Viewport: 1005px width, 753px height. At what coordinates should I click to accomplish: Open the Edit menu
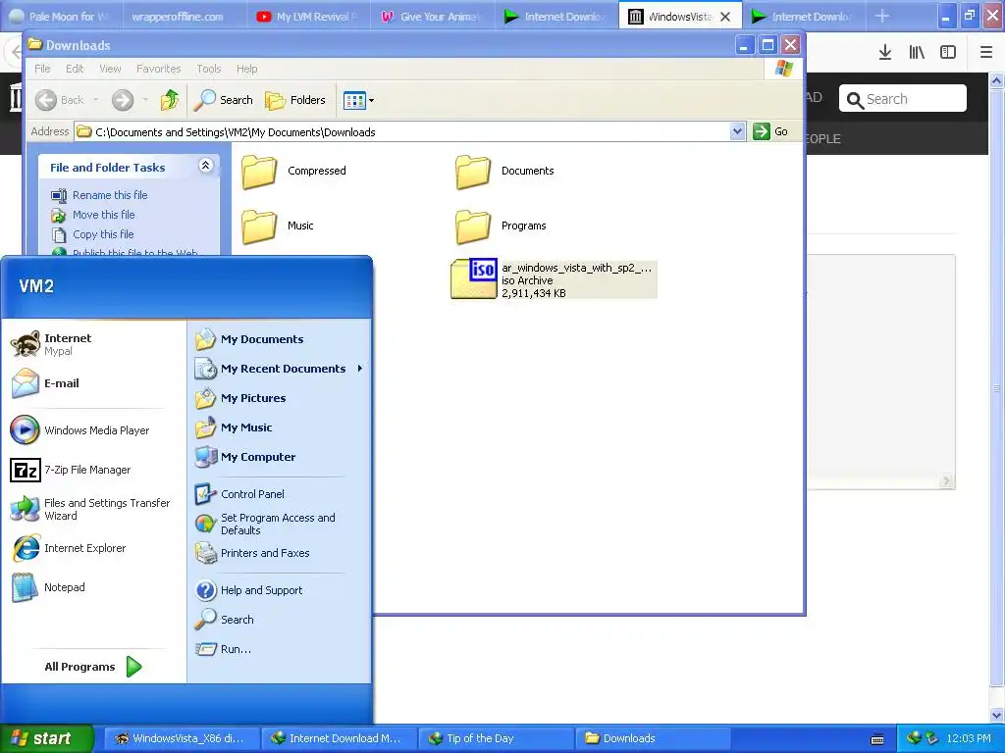coord(75,69)
